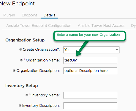Click help icon for Organization Description
The height and width of the screenshot is (111, 136).
[14, 71]
